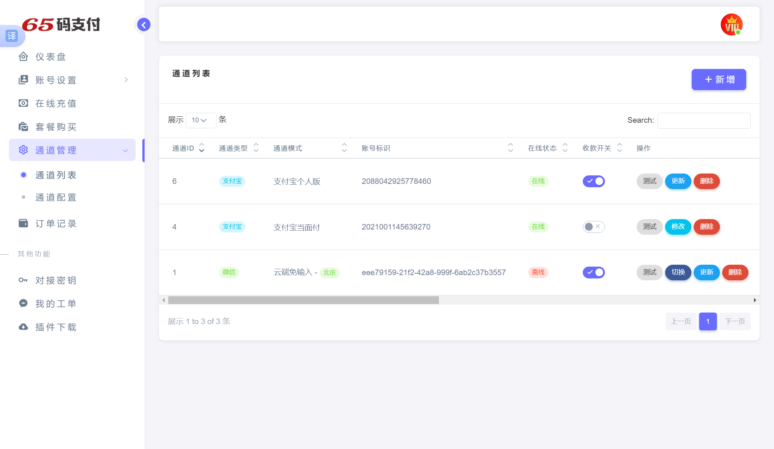Click the 离线 status badge

pyautogui.click(x=538, y=272)
